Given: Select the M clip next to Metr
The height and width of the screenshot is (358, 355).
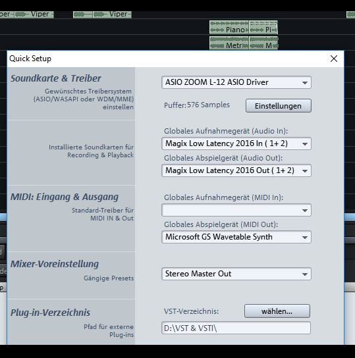Looking at the screenshot, I should tap(263, 43).
